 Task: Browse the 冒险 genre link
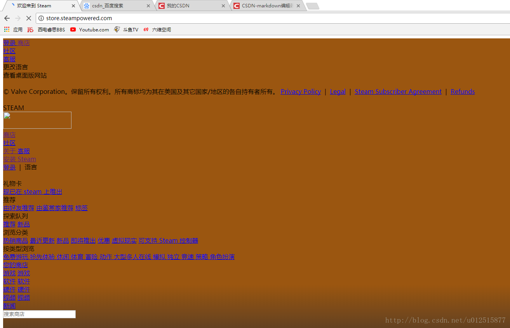pyautogui.click(x=91, y=257)
